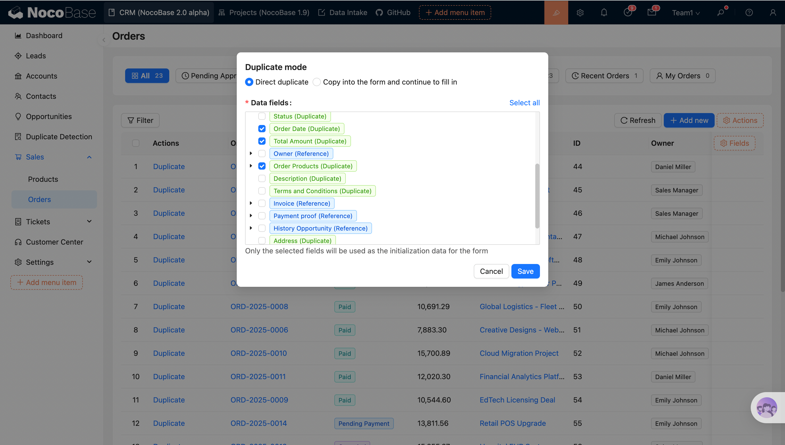Open the settings gear icon in top bar
This screenshot has width=785, height=445.
[580, 12]
